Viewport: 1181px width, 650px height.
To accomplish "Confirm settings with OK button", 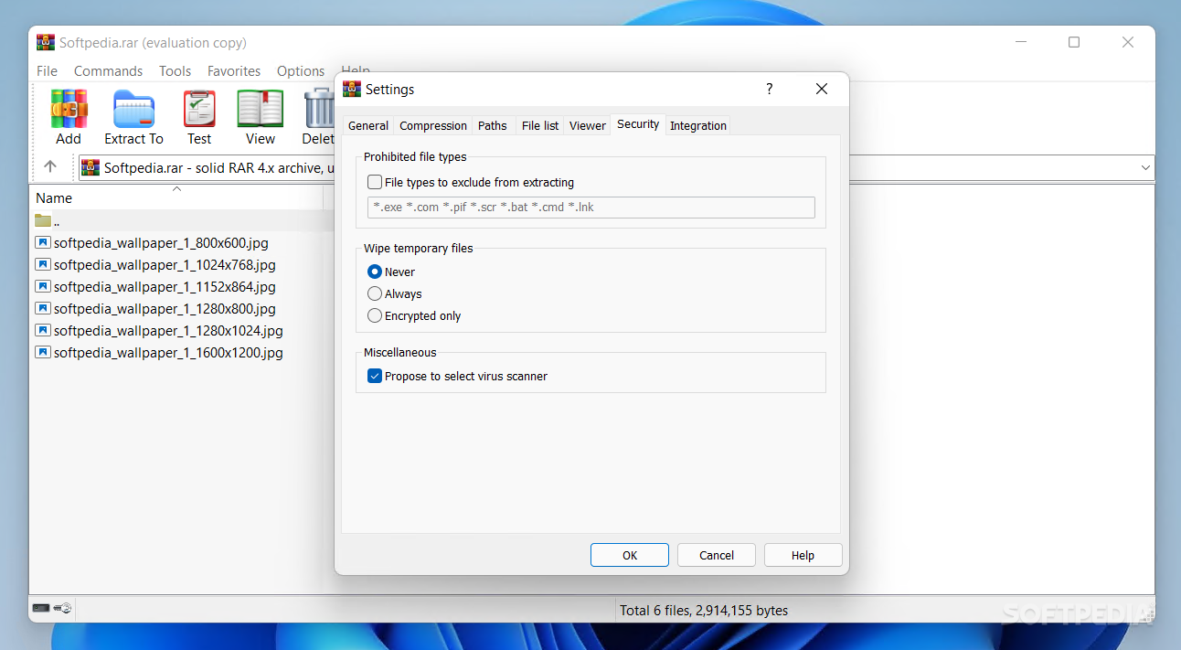I will [630, 555].
